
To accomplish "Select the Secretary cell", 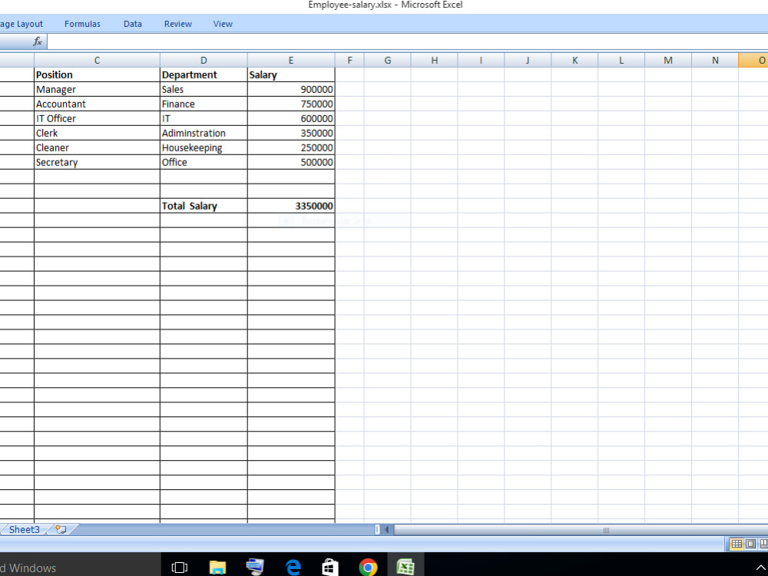I will point(97,162).
